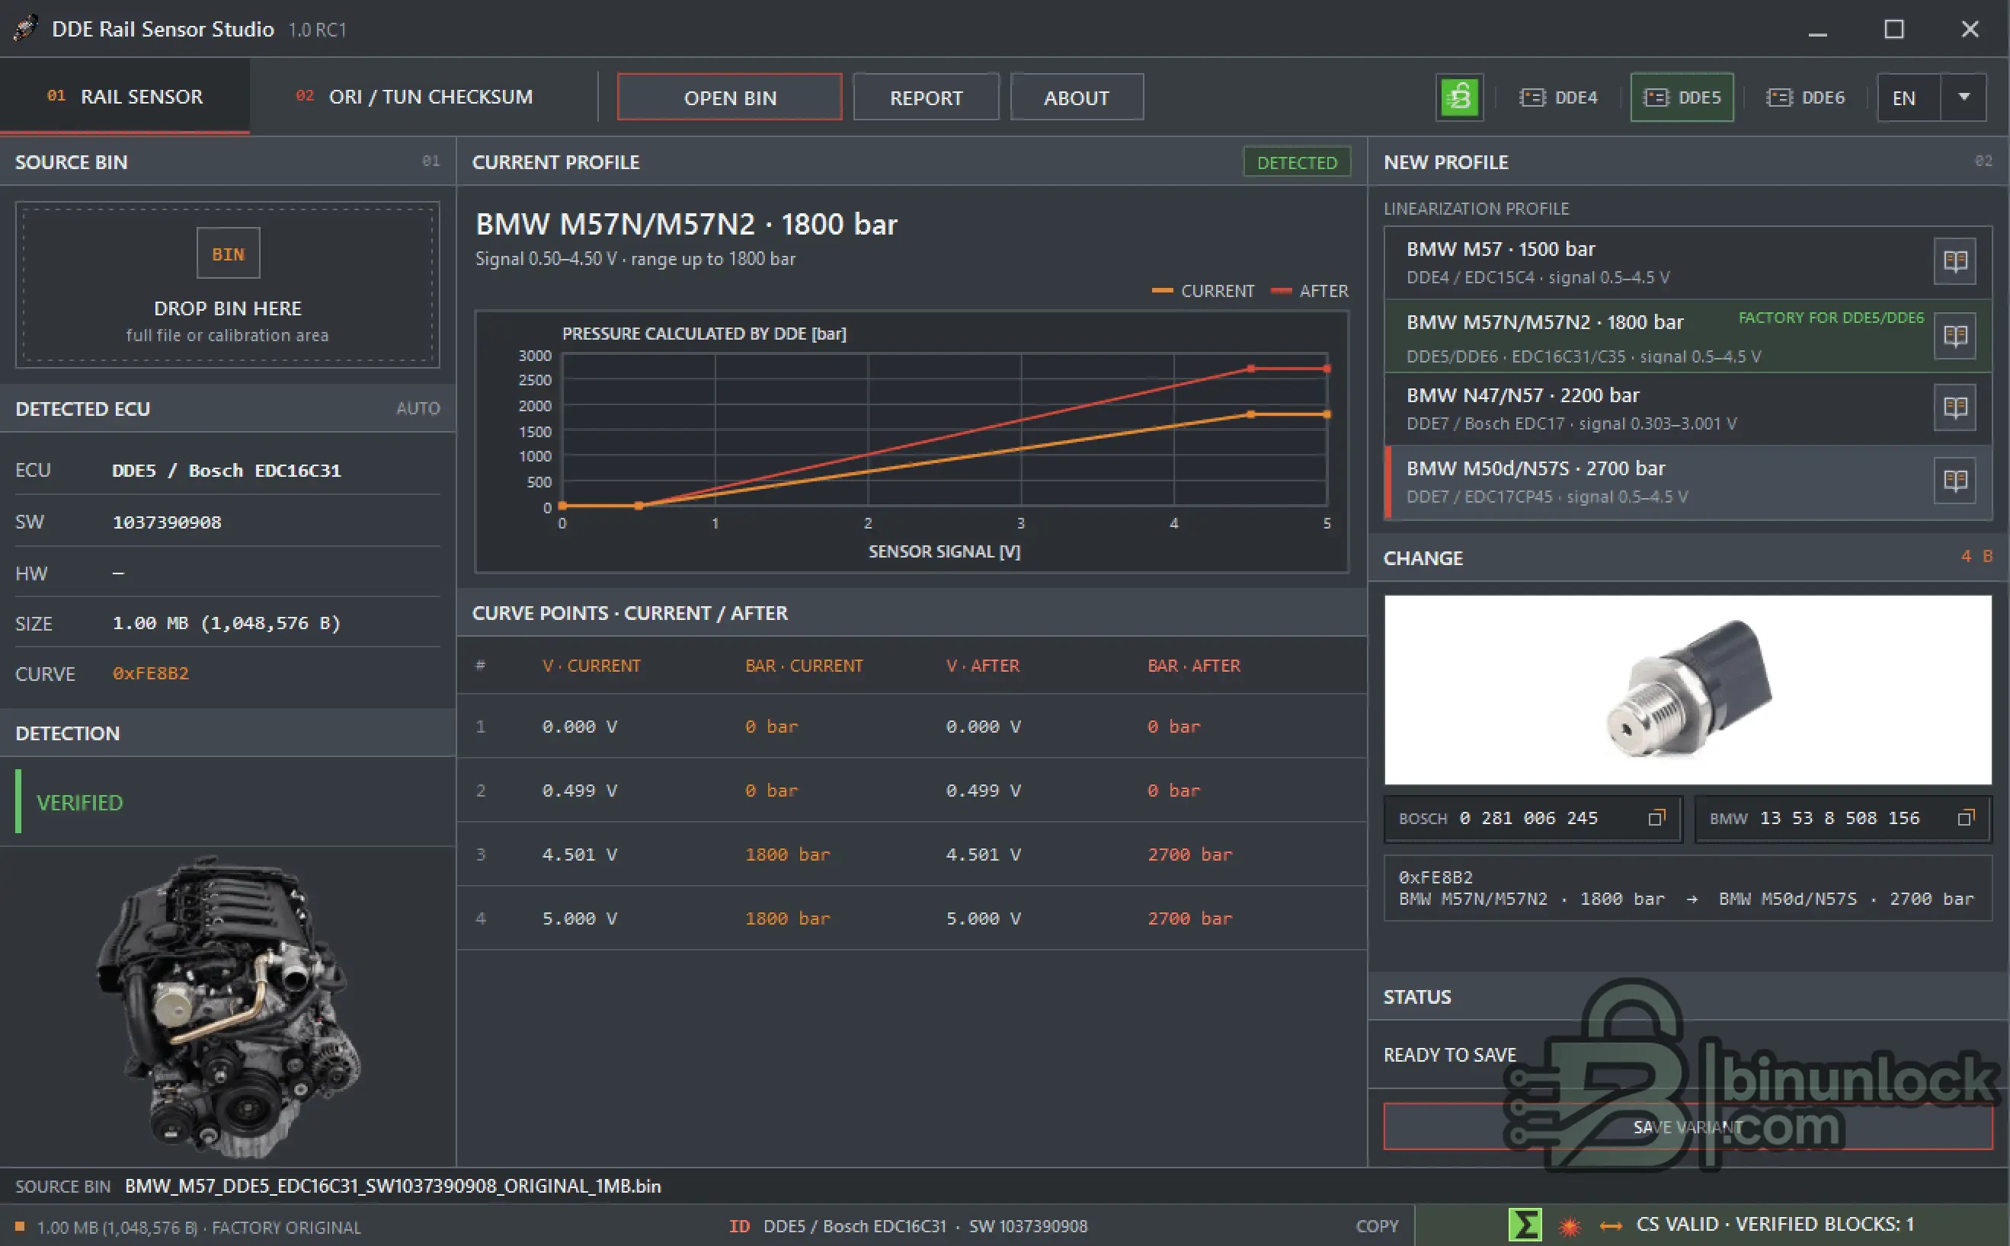The width and height of the screenshot is (2010, 1246).
Task: Switch ECU mode to DDE6
Action: tap(1805, 97)
